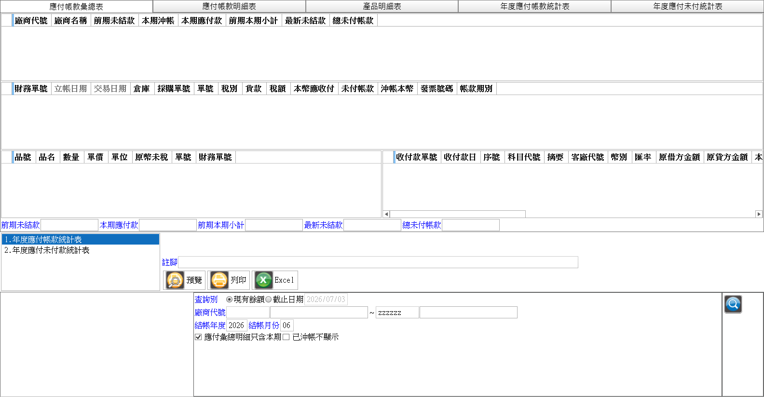
Task: Click the 原幣未稅 column header
Action: click(152, 157)
